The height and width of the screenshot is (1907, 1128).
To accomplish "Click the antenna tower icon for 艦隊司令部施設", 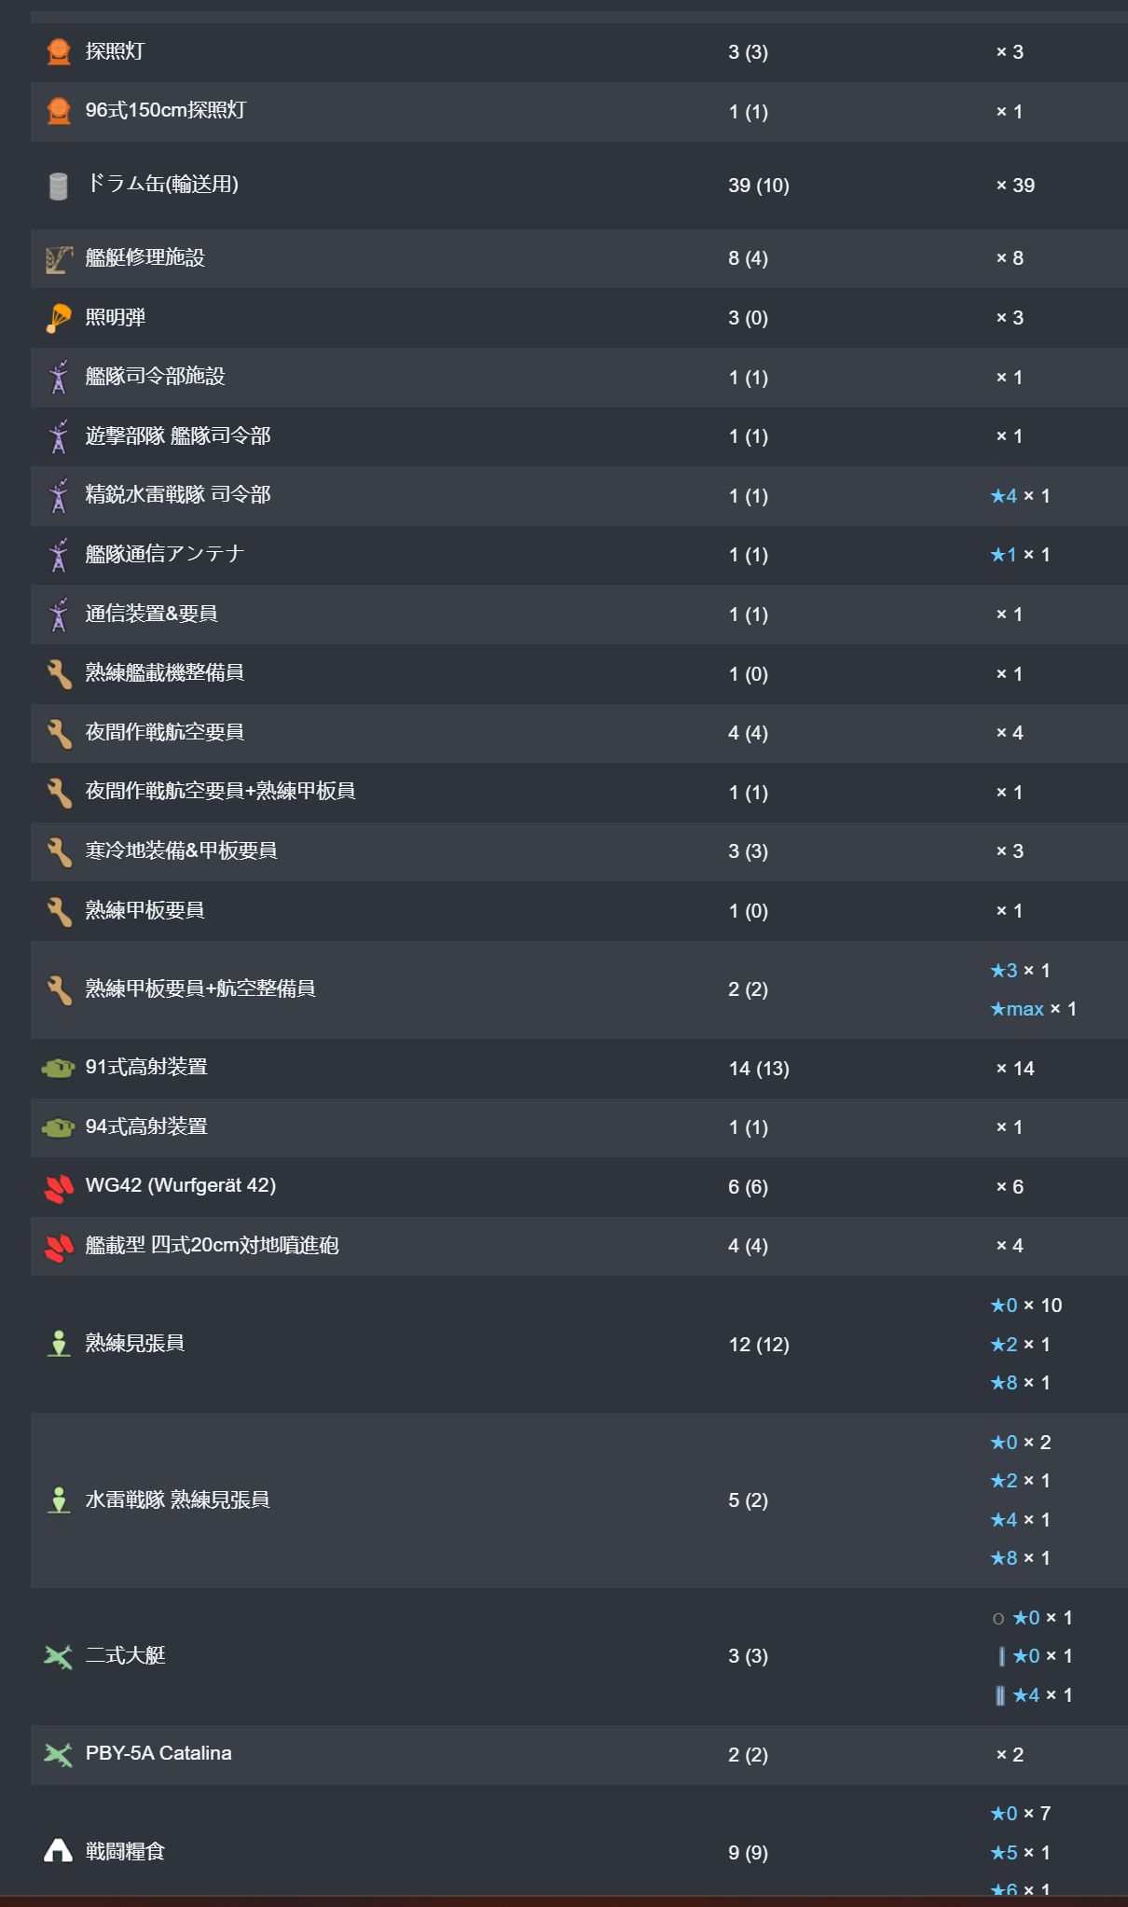I will (x=59, y=378).
